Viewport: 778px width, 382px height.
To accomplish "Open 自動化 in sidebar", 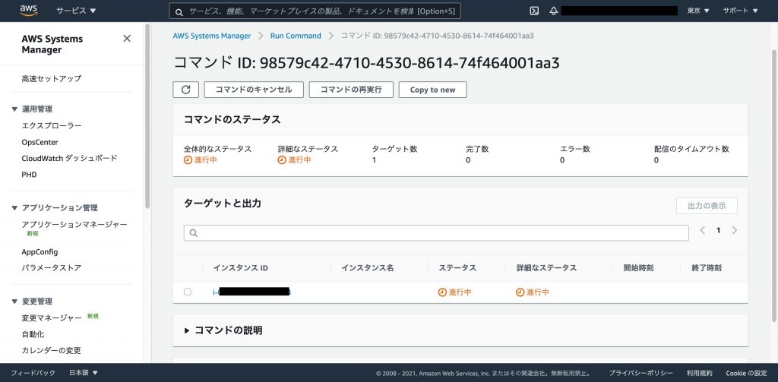I will click(33, 334).
